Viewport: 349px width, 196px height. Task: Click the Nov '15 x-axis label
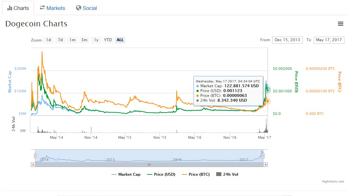tap(160, 138)
